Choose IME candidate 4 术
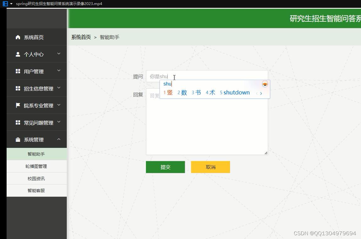Image resolution: width=361 pixels, height=239 pixels. (210, 93)
